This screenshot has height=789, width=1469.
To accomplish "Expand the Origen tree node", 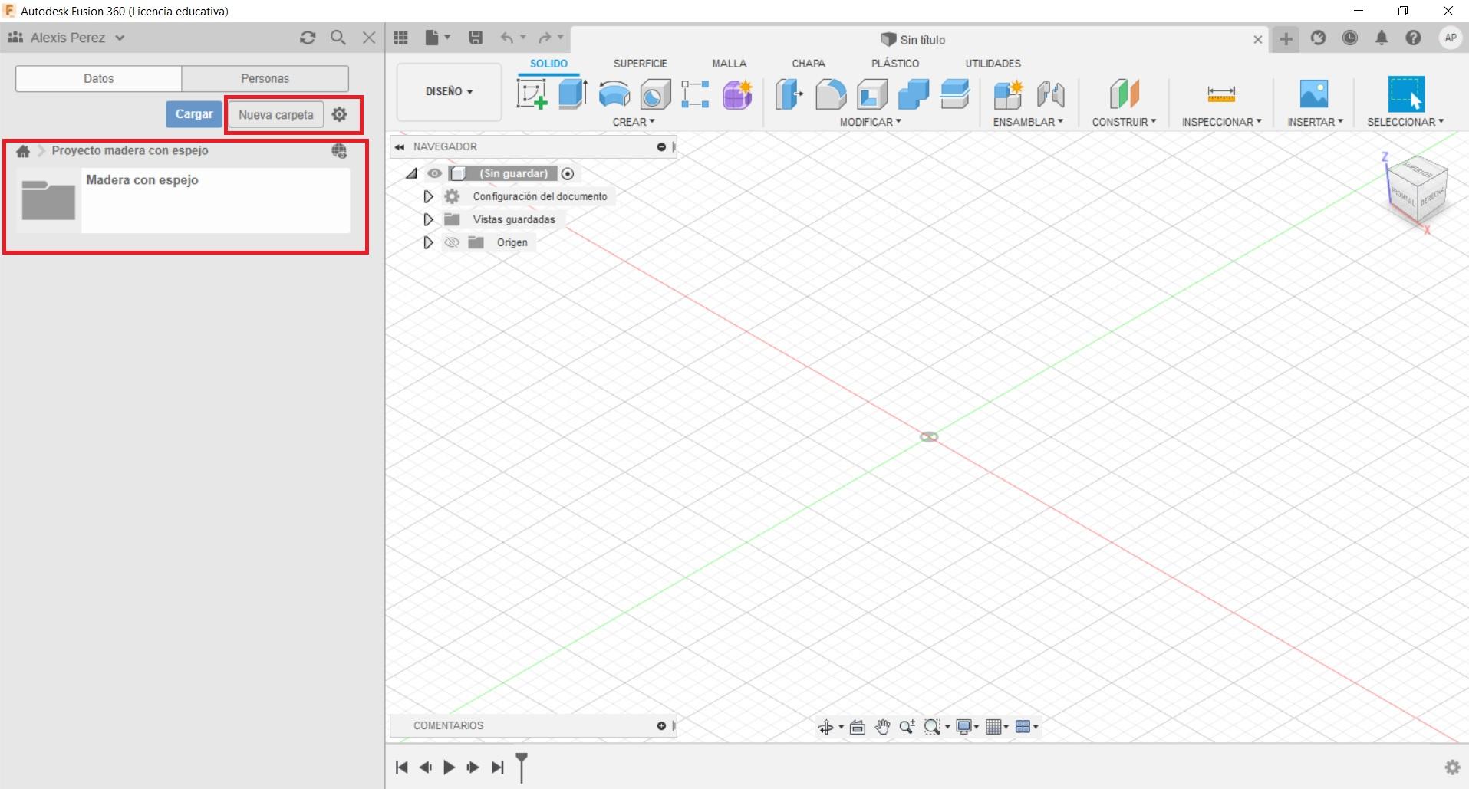I will (428, 243).
